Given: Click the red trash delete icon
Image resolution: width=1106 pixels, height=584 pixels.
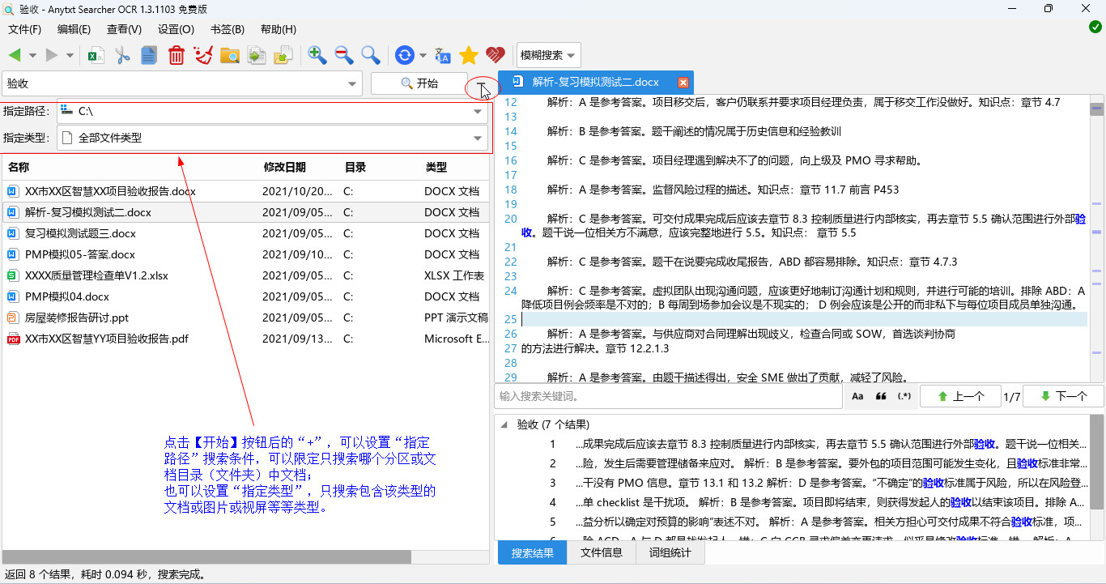Looking at the screenshot, I should pos(176,55).
